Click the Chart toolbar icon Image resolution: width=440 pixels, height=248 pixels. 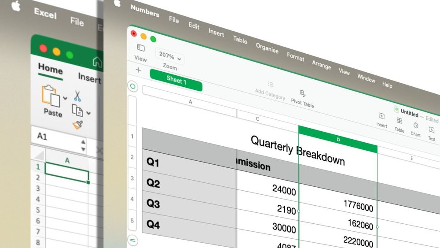click(416, 126)
